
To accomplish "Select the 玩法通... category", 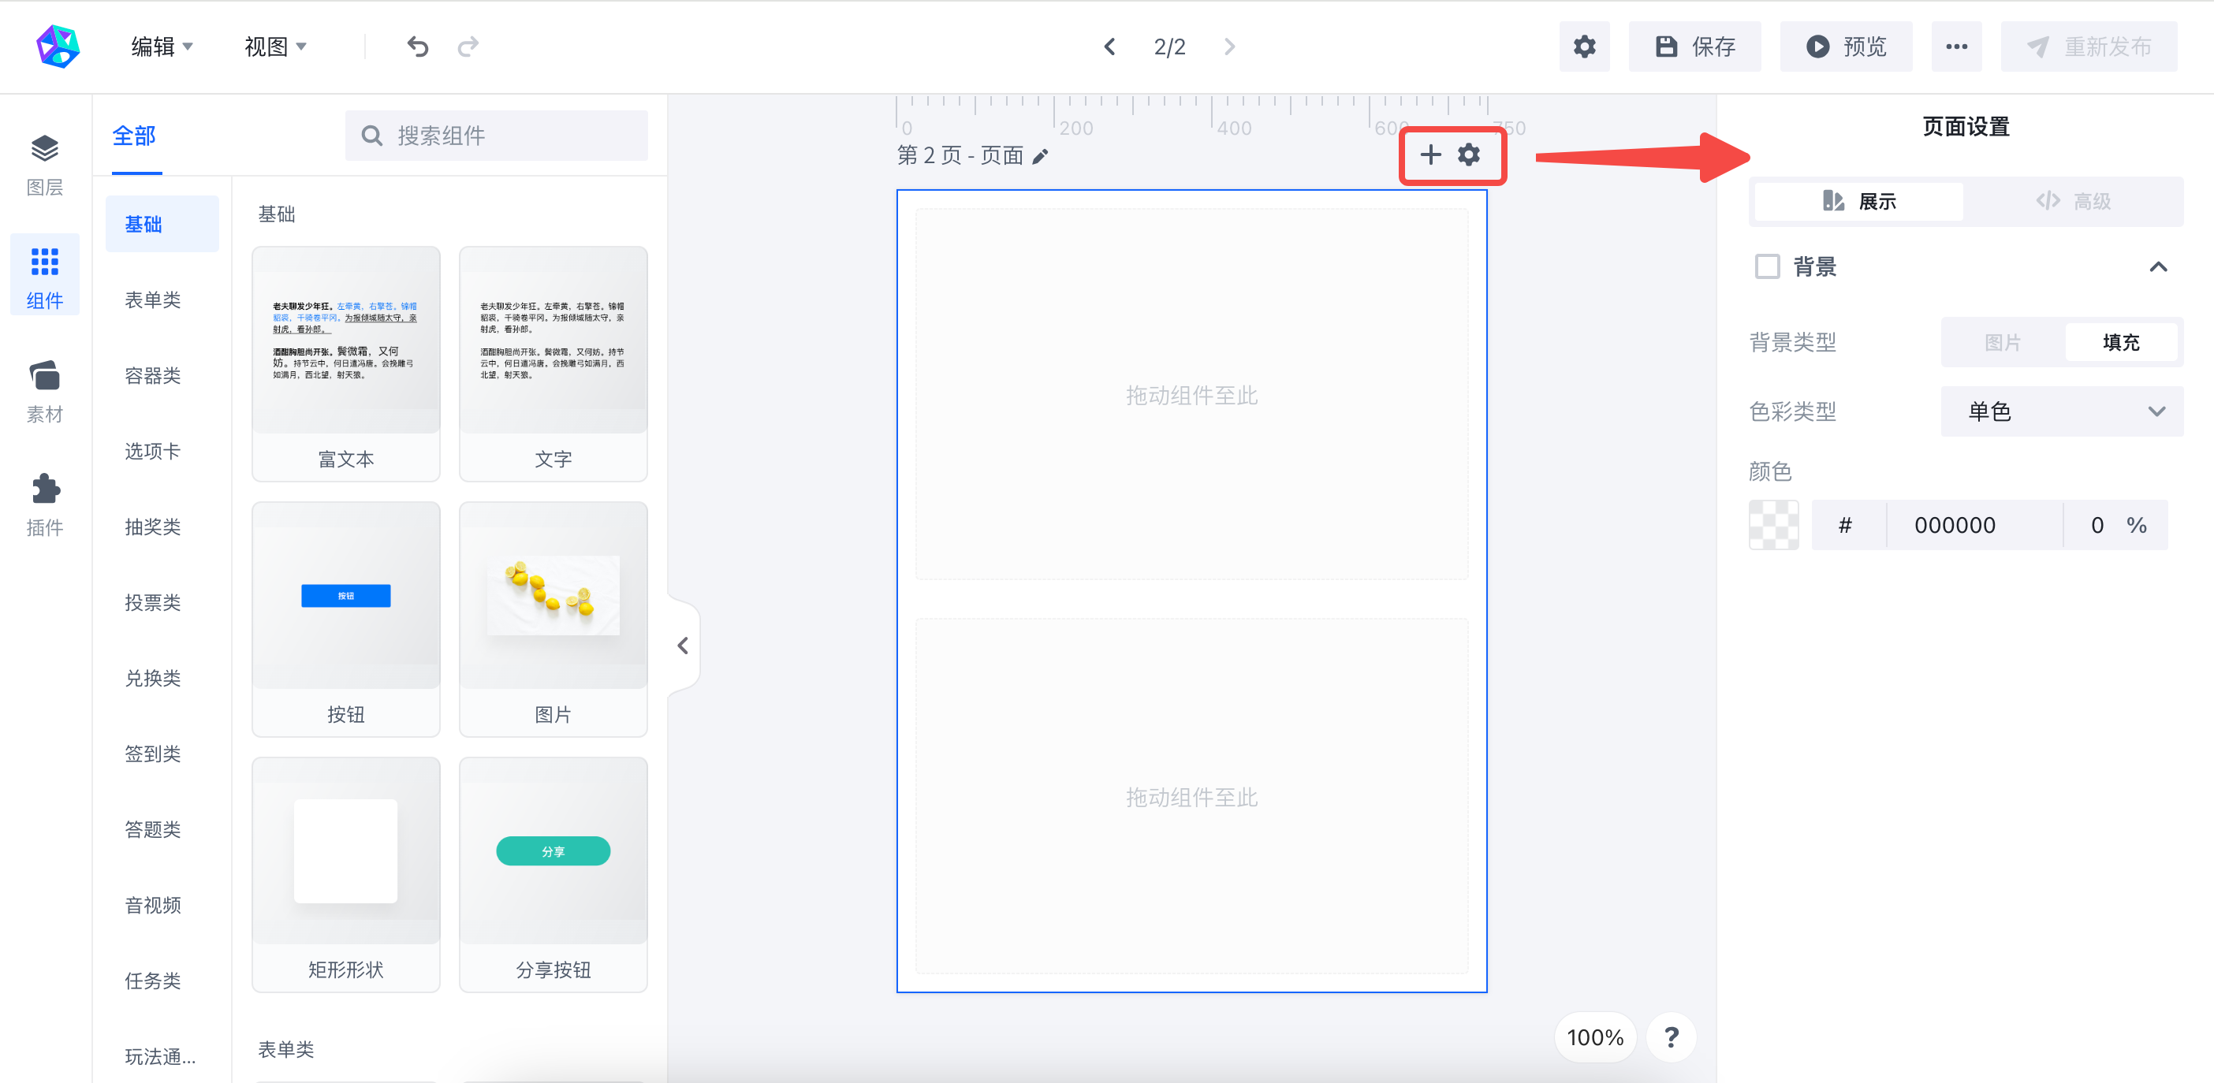I will (162, 1056).
